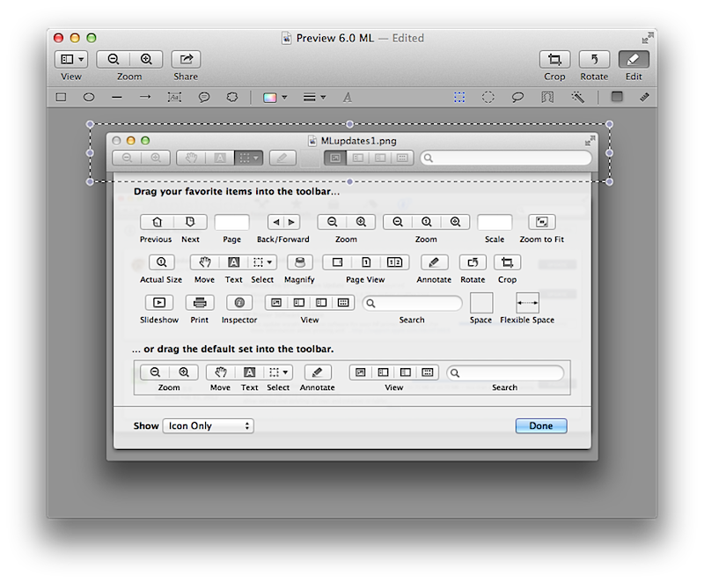Click the Slideshow play icon
Screen dimensions: 704x583
[x=158, y=303]
